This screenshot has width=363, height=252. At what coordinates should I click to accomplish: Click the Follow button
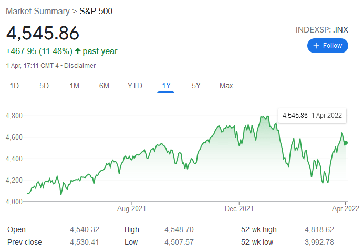coord(327,46)
